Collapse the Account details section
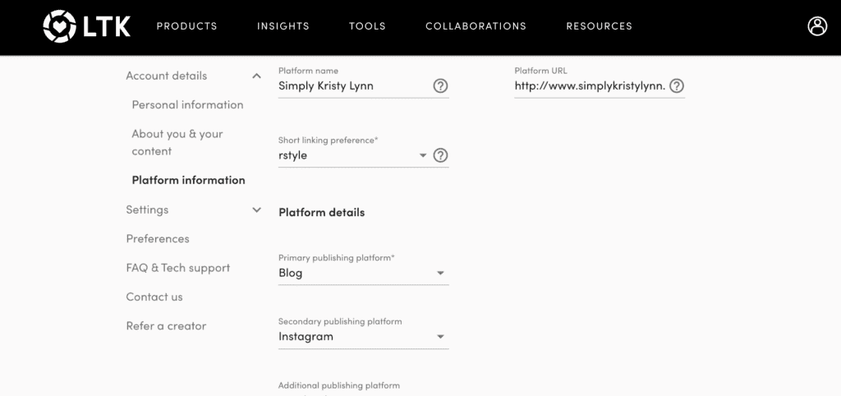 (256, 76)
